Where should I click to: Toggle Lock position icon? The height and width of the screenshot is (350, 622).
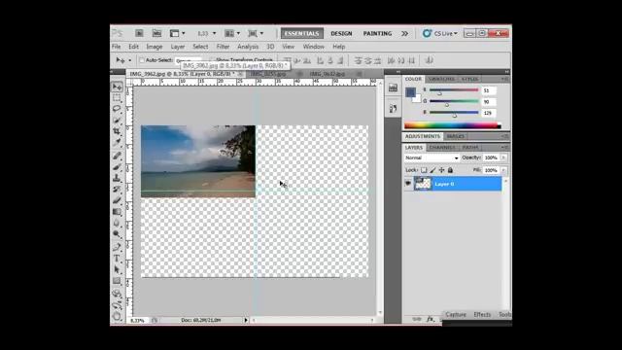441,170
